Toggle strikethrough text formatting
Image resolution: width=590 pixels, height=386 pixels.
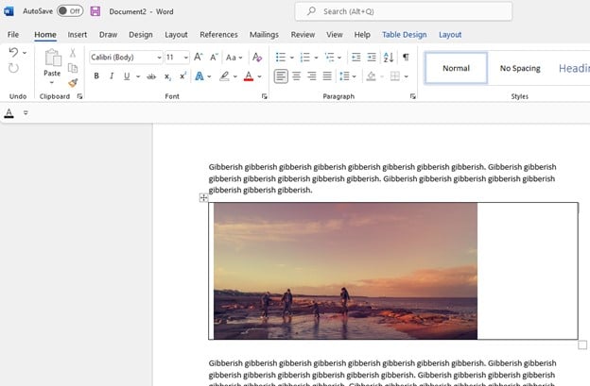pos(151,76)
